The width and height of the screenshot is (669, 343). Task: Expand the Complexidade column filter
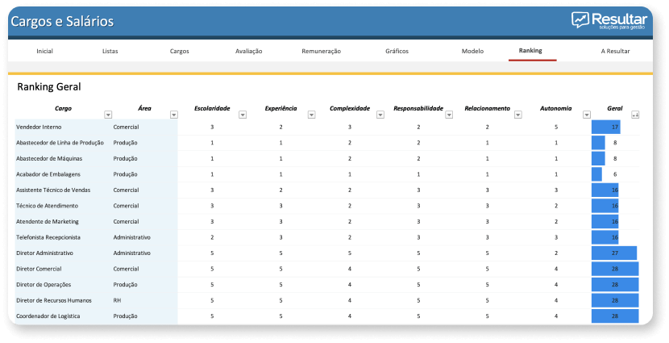click(380, 115)
